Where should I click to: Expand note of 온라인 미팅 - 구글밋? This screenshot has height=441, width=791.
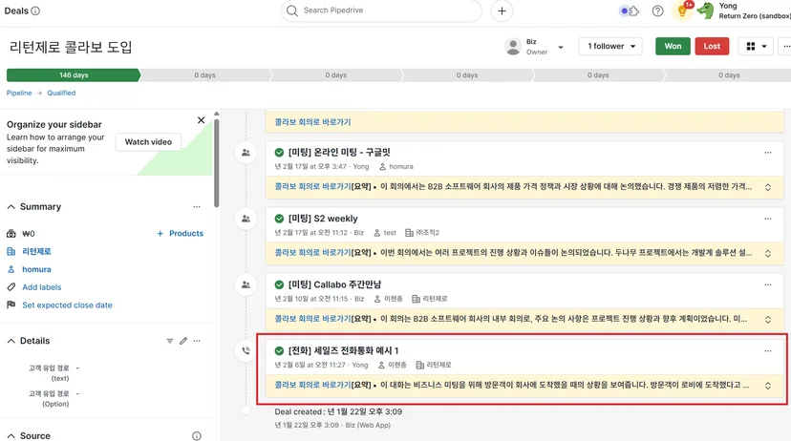click(x=768, y=187)
